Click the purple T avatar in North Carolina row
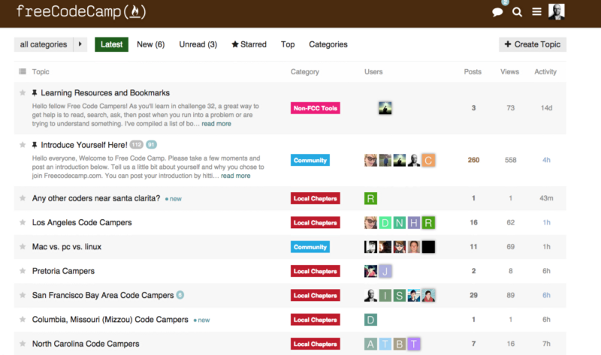This screenshot has width=601, height=355. pos(414,344)
